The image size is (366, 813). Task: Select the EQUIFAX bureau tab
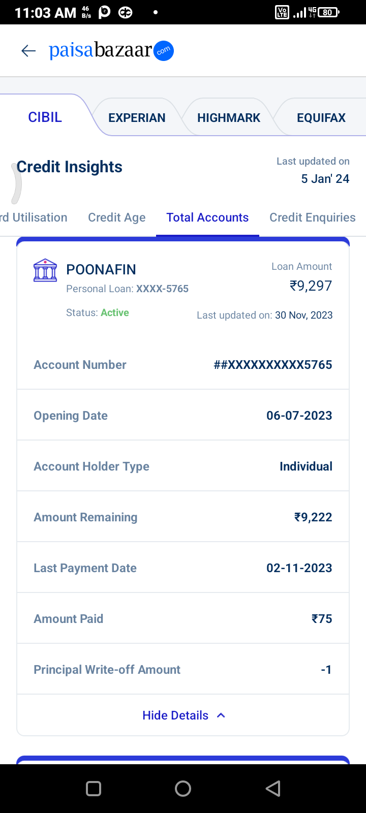pyautogui.click(x=321, y=118)
